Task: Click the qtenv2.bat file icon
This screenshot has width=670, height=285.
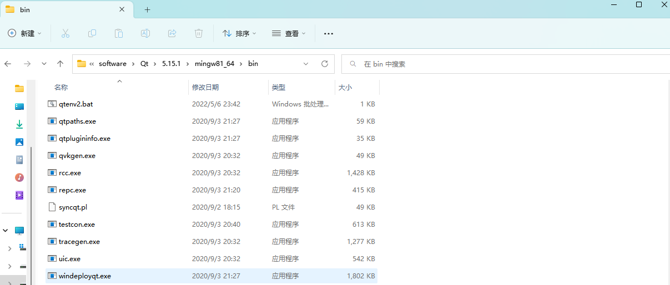Action: pos(52,104)
